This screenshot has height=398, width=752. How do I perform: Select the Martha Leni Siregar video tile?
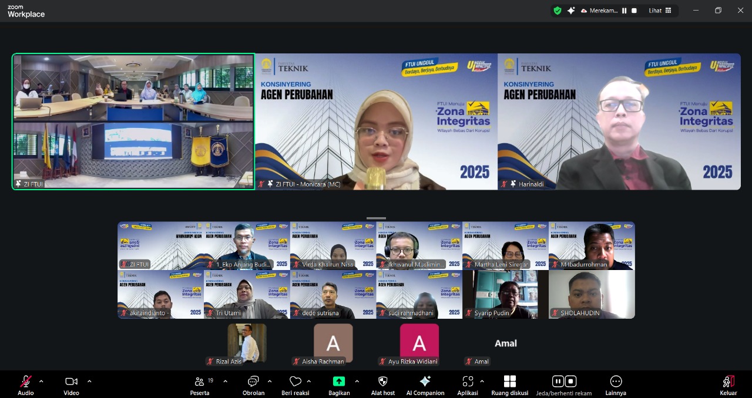coord(506,245)
